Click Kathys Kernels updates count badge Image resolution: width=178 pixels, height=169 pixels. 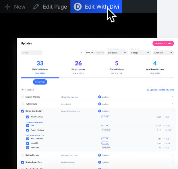point(99,155)
